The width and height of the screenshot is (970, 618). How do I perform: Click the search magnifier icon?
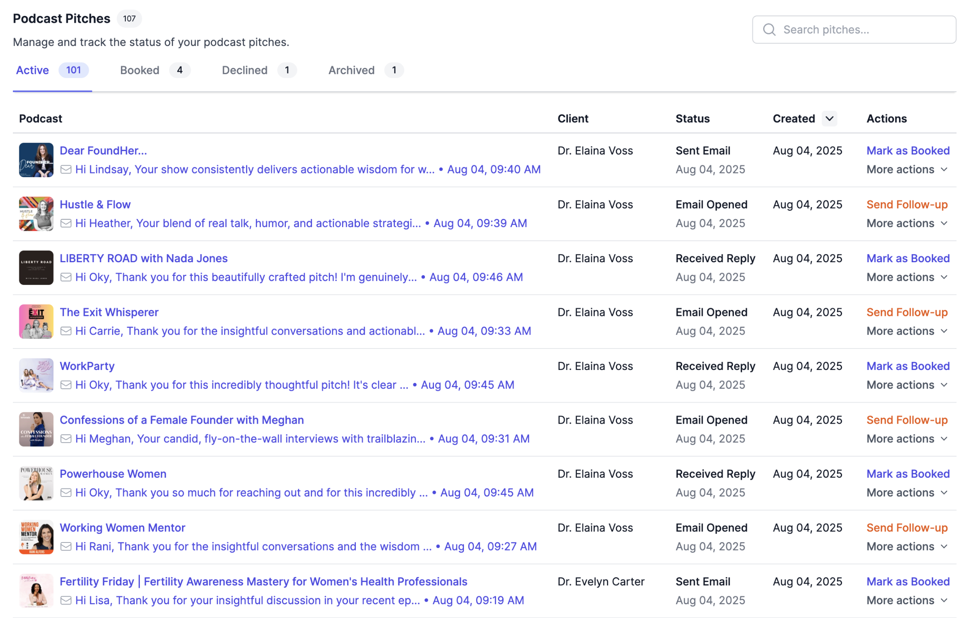point(770,29)
